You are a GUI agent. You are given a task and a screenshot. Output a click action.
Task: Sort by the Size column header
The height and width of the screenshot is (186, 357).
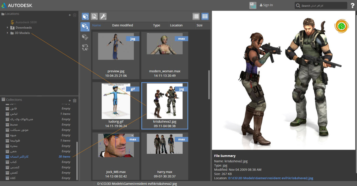(199, 25)
